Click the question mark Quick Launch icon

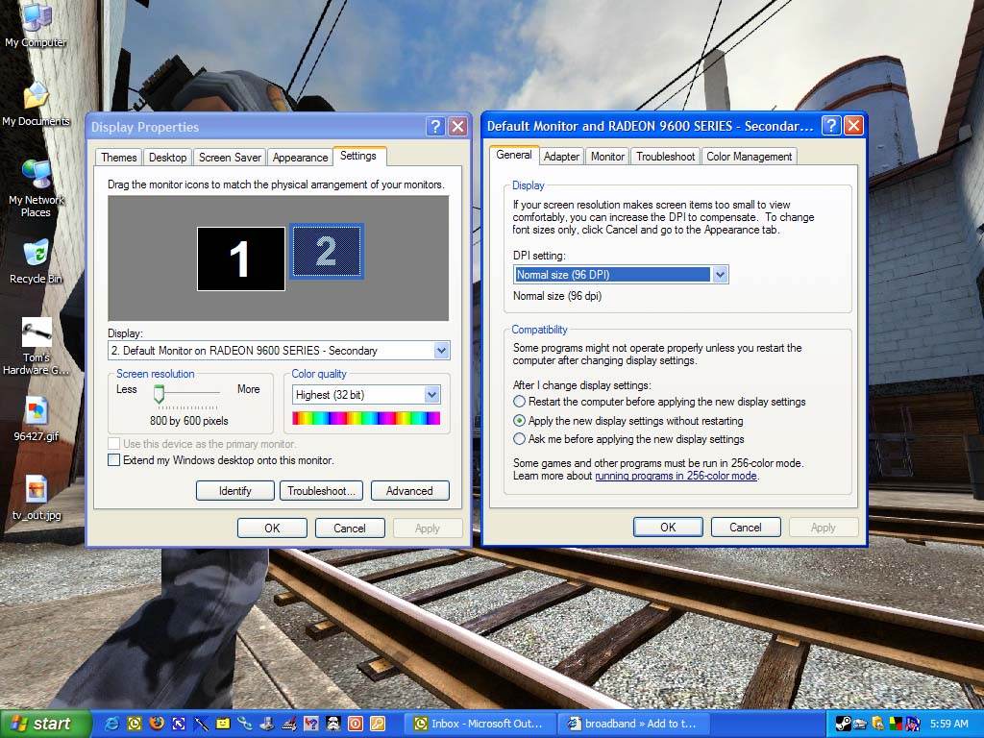pyautogui.click(x=311, y=724)
